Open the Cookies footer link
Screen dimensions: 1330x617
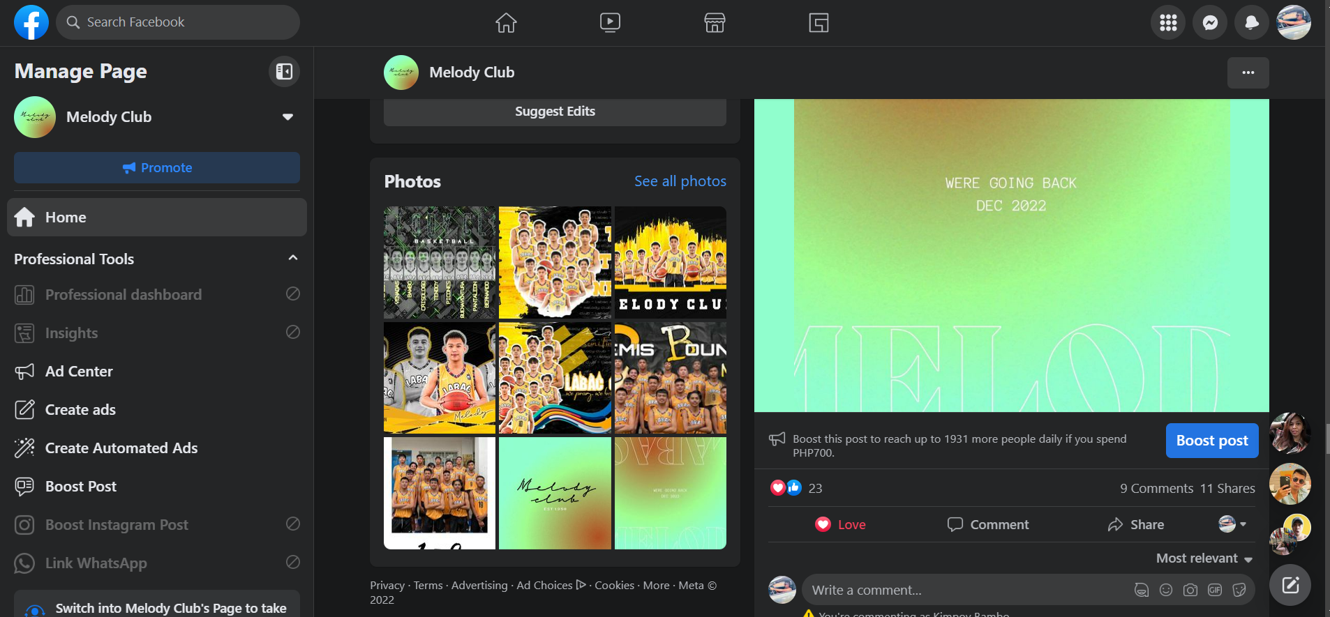tap(614, 586)
